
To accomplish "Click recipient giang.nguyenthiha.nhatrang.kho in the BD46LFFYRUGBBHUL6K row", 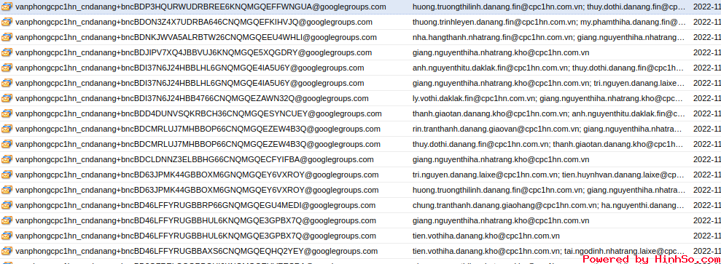I will tap(501, 220).
